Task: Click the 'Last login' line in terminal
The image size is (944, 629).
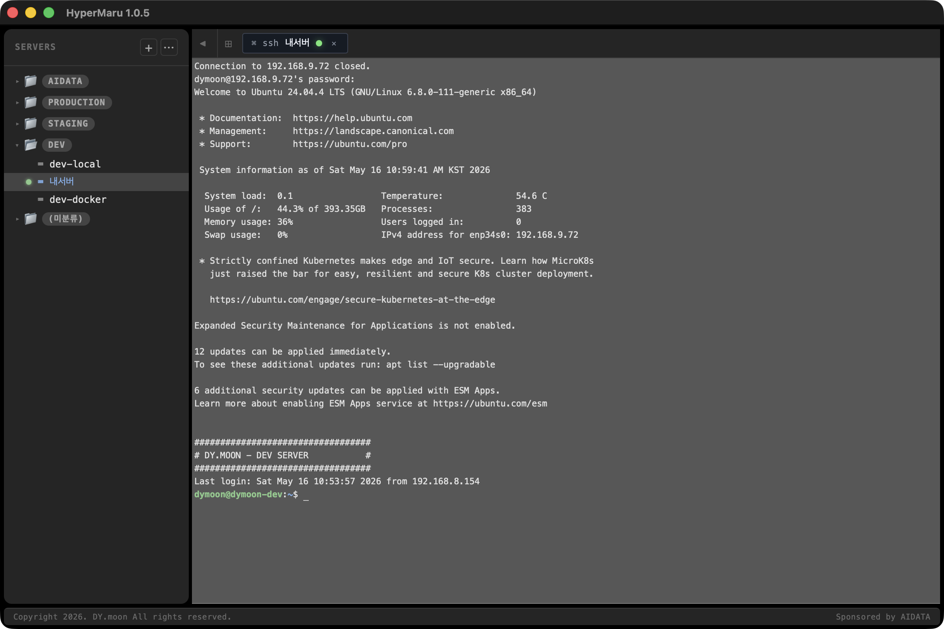Action: pyautogui.click(x=337, y=481)
